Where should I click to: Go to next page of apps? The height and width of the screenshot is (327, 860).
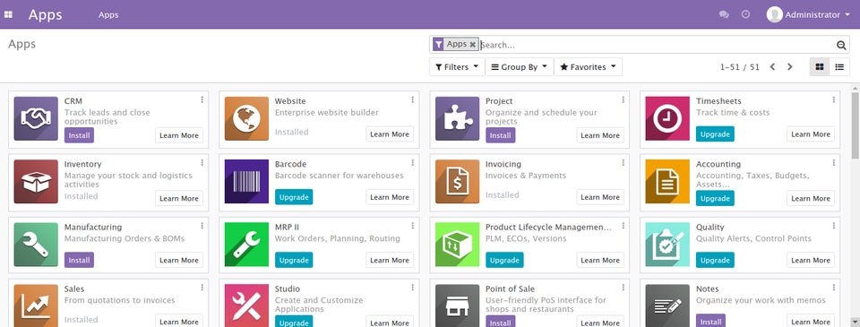pos(790,67)
